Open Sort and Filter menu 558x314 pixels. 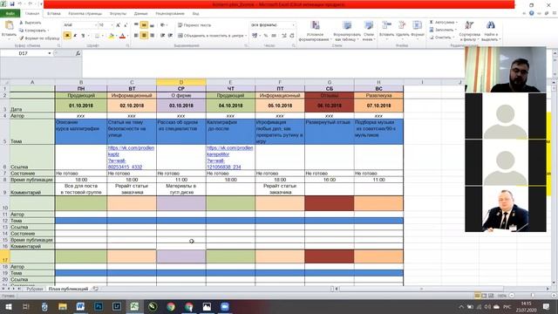[470, 31]
